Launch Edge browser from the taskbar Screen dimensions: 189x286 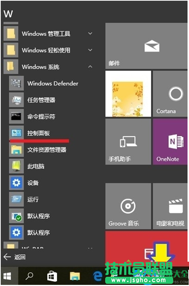point(98,276)
